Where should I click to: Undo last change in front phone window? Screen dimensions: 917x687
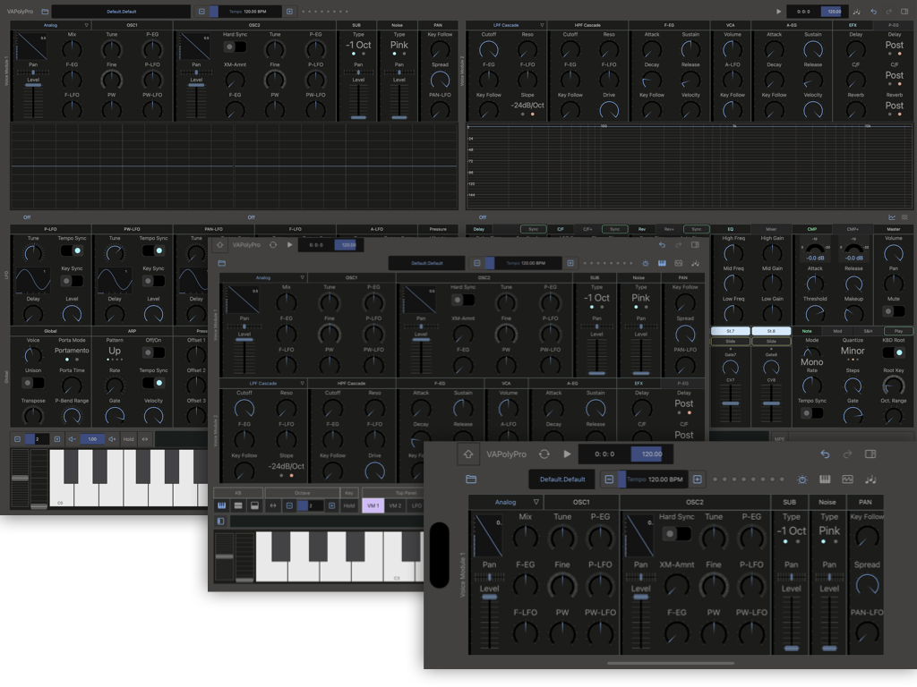click(825, 454)
